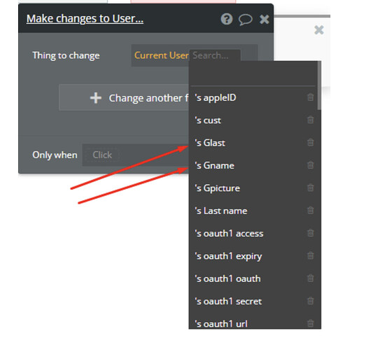Focus the Search field in dropdown
The width and height of the screenshot is (378, 350).
[215, 55]
